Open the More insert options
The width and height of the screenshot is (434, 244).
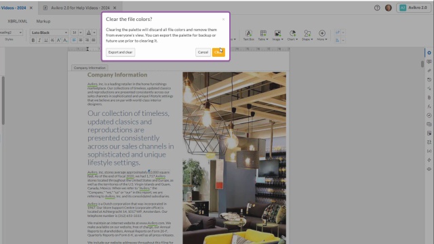322,35
